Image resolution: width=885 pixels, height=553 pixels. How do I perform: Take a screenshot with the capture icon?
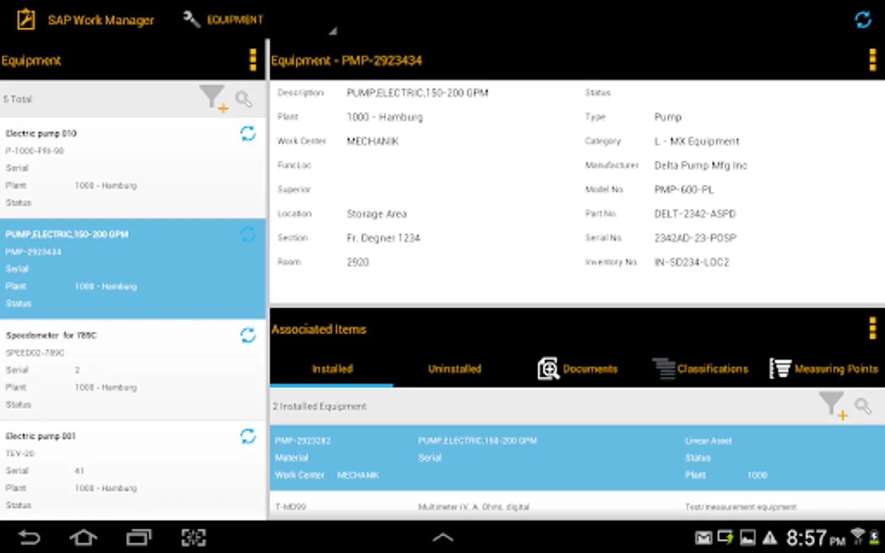(194, 538)
